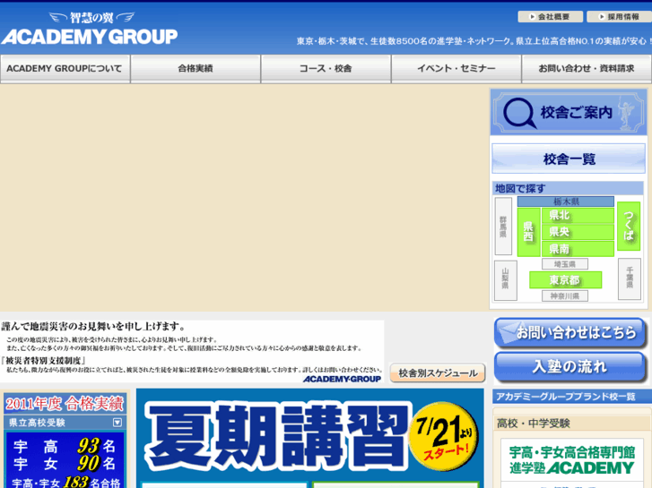Expand the 県立高校受験 dropdown arrow
This screenshot has width=652, height=488.
point(117,423)
